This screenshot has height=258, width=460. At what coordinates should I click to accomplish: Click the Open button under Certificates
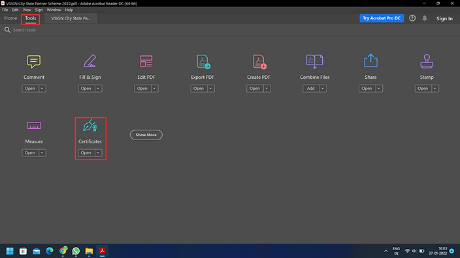[x=86, y=152]
